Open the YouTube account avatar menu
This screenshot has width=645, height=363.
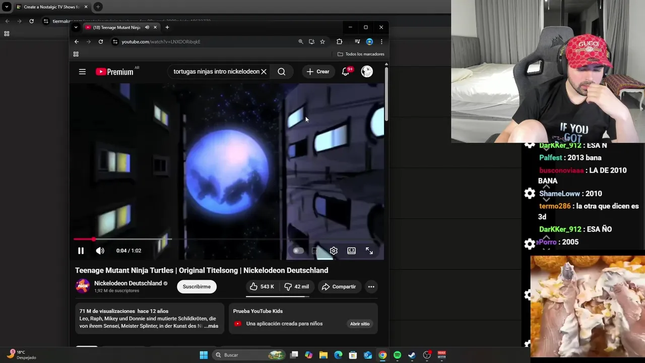tap(367, 72)
